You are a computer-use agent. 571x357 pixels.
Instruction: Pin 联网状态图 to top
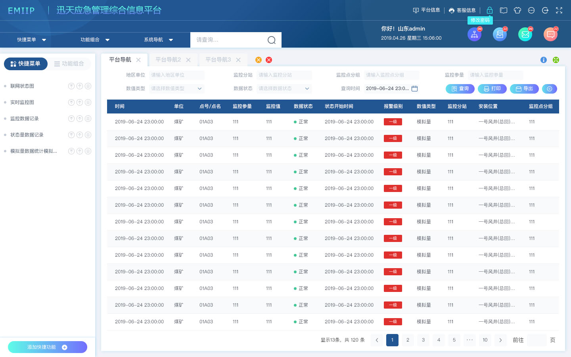(71, 86)
